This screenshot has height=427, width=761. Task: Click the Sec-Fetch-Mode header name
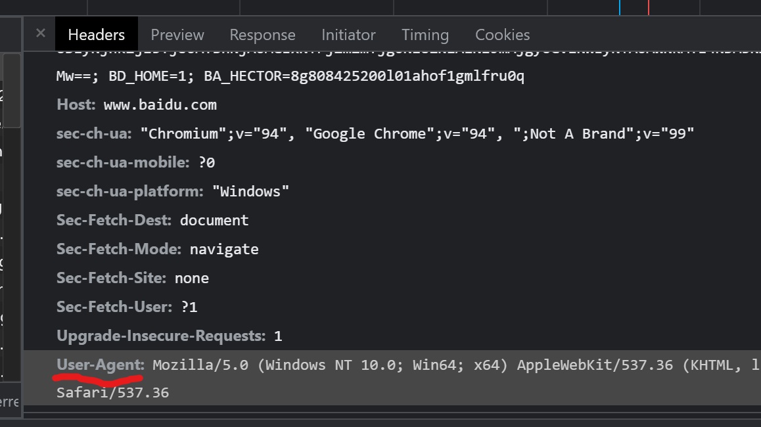coord(119,249)
